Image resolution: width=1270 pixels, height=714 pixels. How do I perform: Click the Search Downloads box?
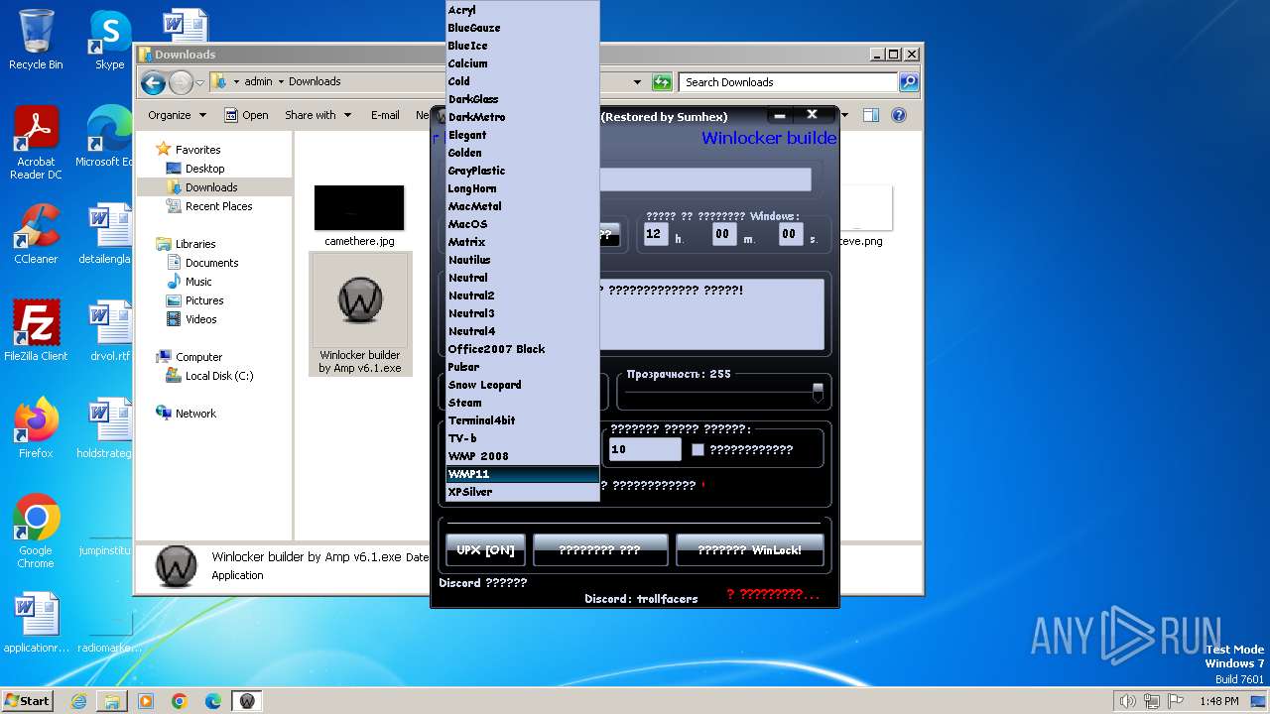[x=789, y=82]
